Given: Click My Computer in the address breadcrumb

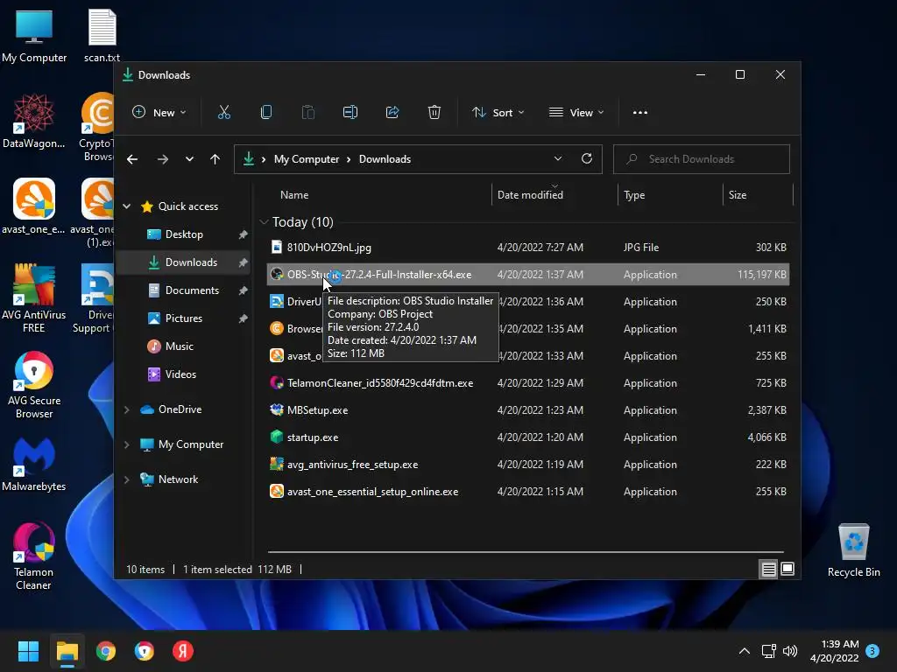Looking at the screenshot, I should [306, 159].
